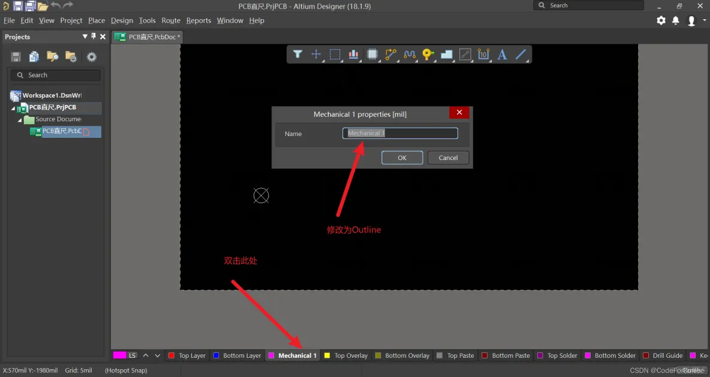
Task: Click OK in Mechanical 1 properties dialog
Action: point(402,158)
